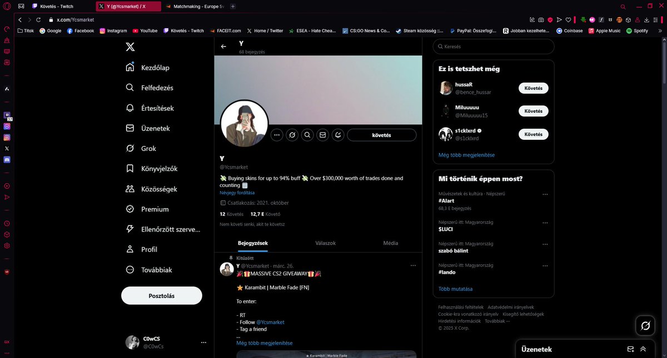Image resolution: width=667 pixels, height=358 pixels.
Task: Open the pinned post's three-dot menu
Action: click(x=413, y=266)
